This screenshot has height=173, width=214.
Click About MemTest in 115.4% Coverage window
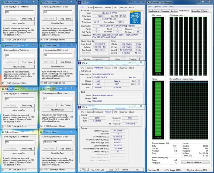(57, 67)
